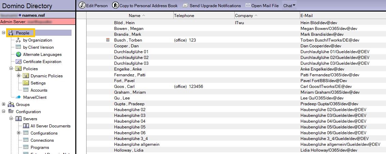The height and width of the screenshot is (154, 386).
Task: Click the MarvelClient icon
Action: pyautogui.click(x=18, y=97)
